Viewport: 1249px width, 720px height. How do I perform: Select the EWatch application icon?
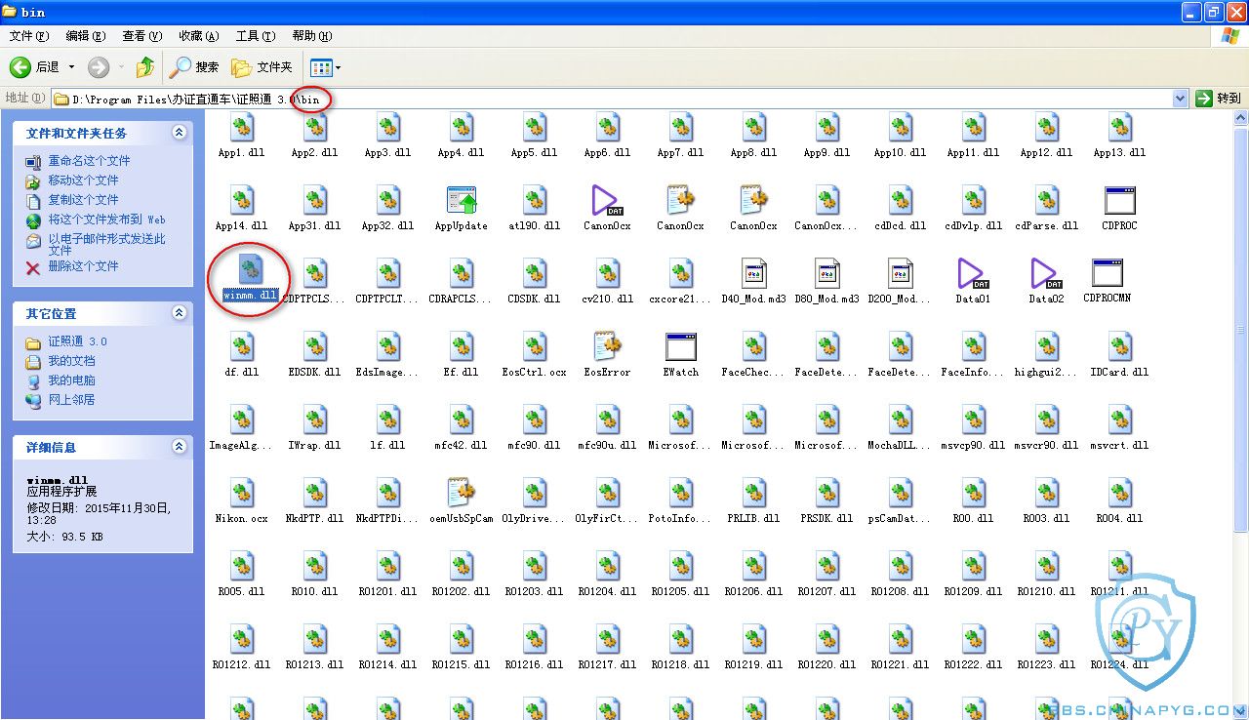click(681, 346)
